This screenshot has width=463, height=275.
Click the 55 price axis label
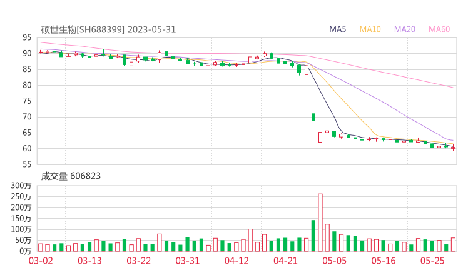coord(27,164)
